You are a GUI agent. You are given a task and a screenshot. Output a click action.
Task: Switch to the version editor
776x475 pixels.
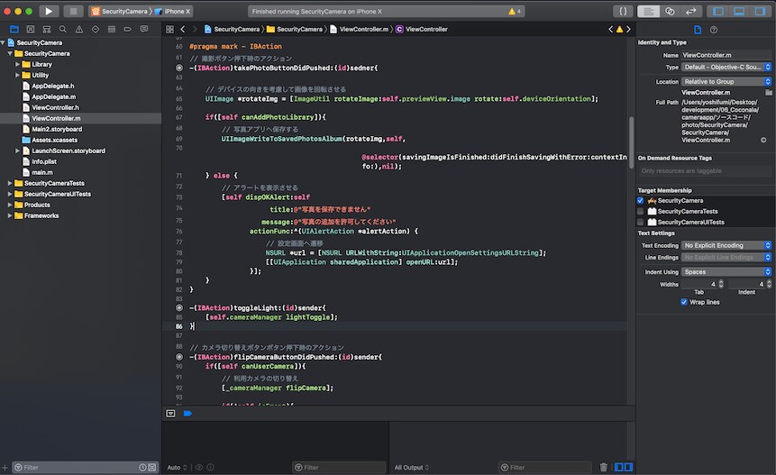click(x=691, y=11)
